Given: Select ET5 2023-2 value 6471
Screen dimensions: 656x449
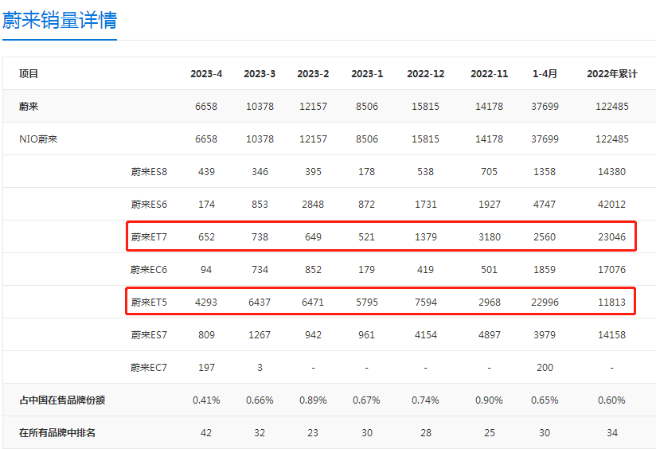Looking at the screenshot, I should [313, 303].
